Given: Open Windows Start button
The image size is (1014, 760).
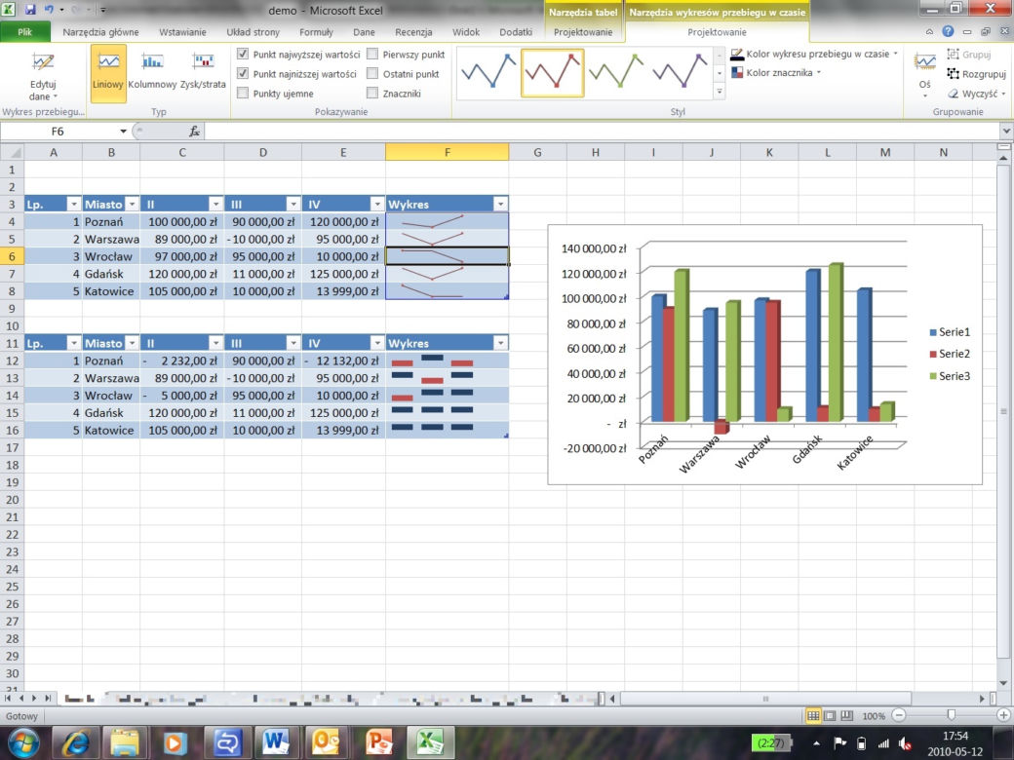Looking at the screenshot, I should pos(22,742).
